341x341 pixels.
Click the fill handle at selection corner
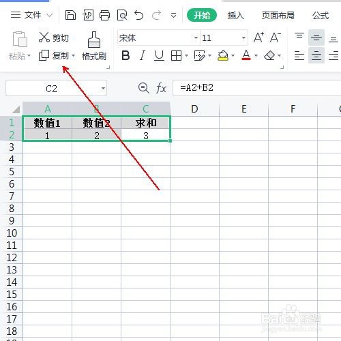[170, 140]
